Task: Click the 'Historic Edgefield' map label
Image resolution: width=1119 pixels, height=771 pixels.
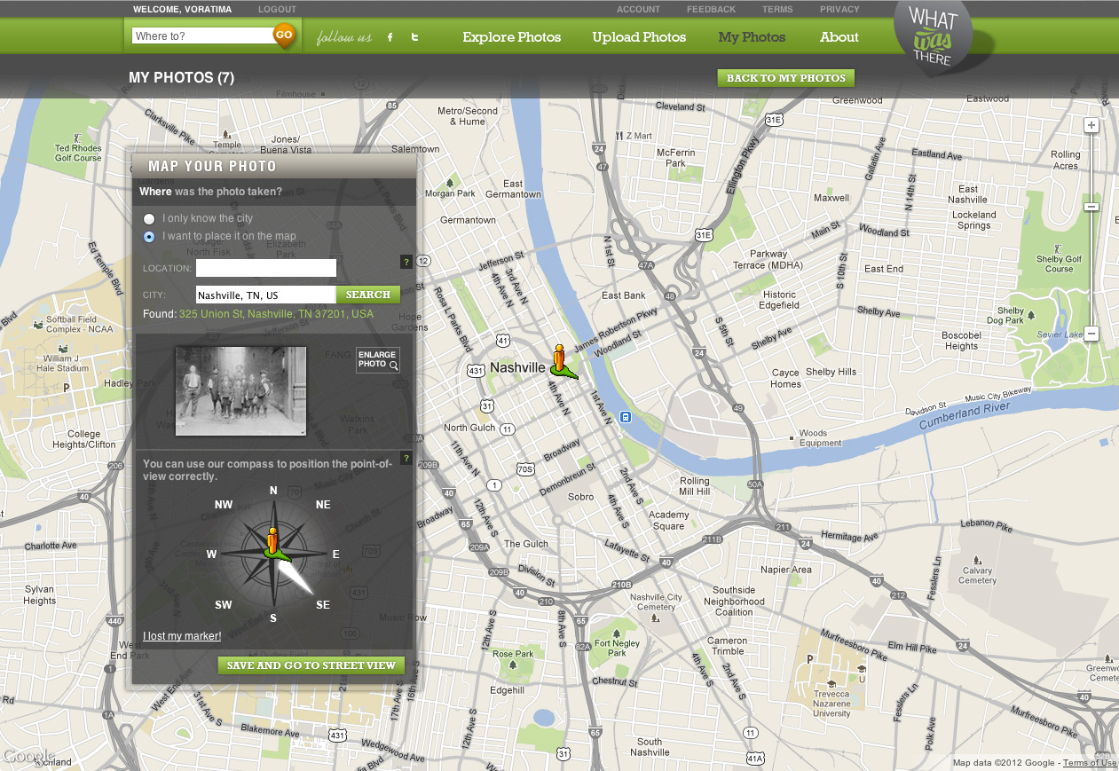Action: [780, 300]
